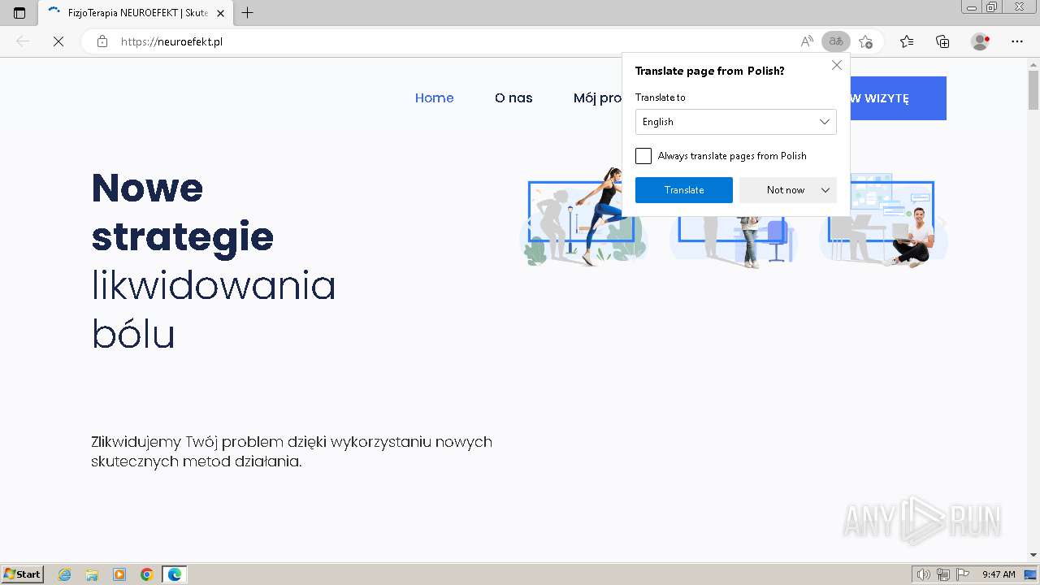Click the translate icon in address bar

click(836, 41)
